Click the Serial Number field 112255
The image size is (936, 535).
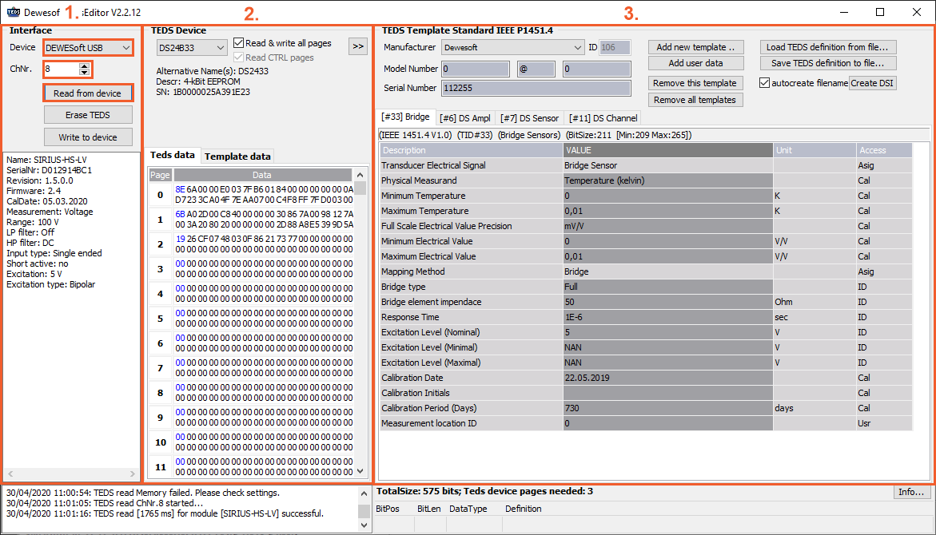click(x=536, y=89)
